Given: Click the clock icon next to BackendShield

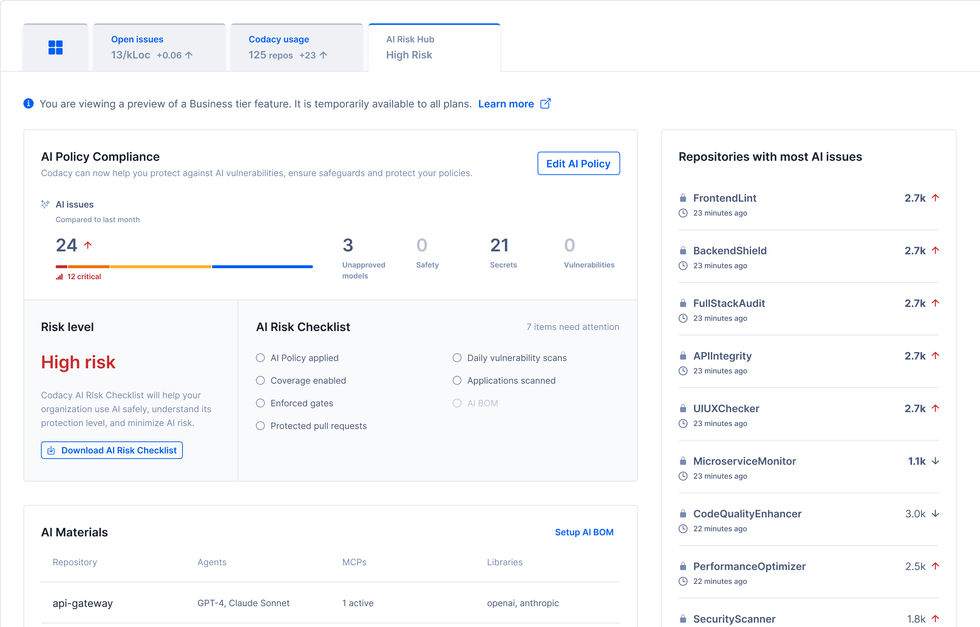Looking at the screenshot, I should (x=683, y=266).
